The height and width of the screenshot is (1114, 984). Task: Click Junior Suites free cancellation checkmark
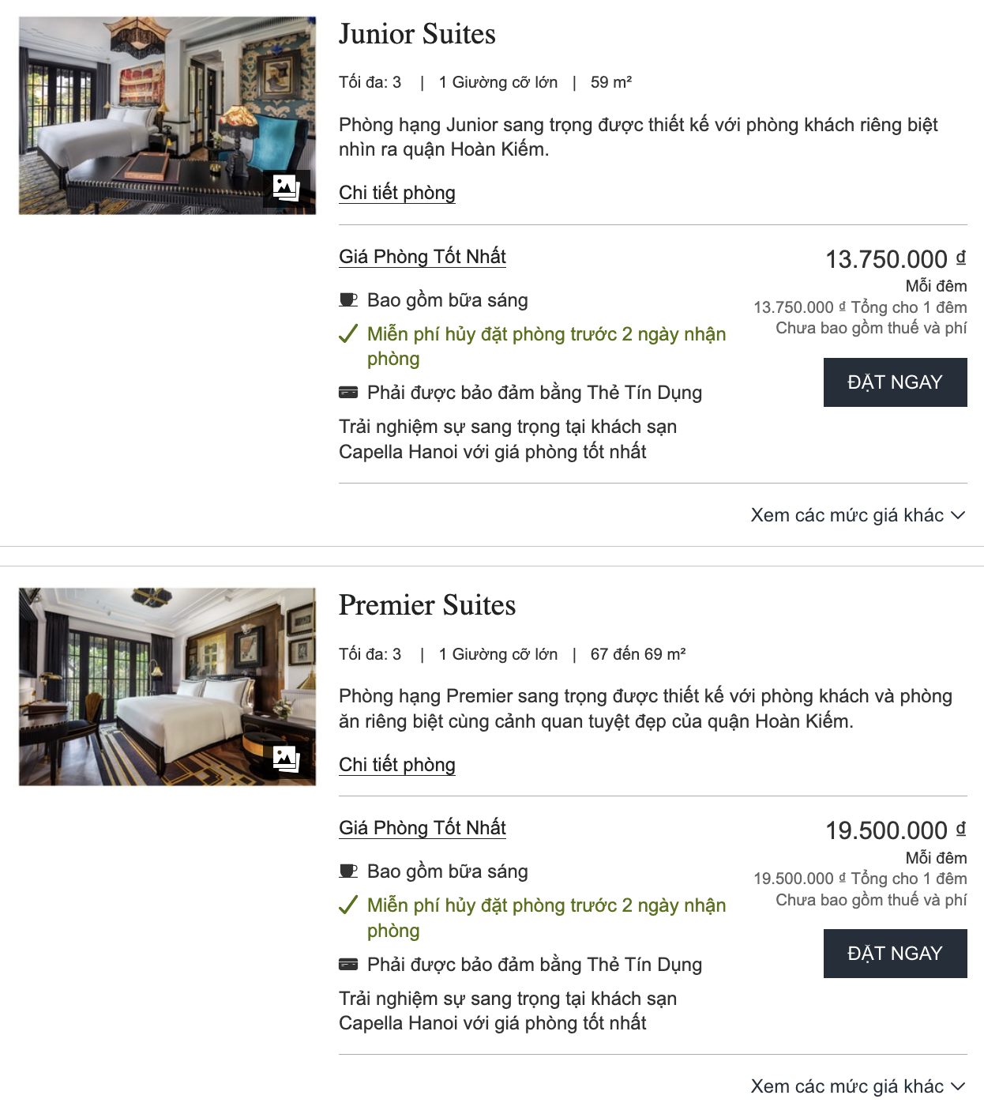click(x=348, y=334)
